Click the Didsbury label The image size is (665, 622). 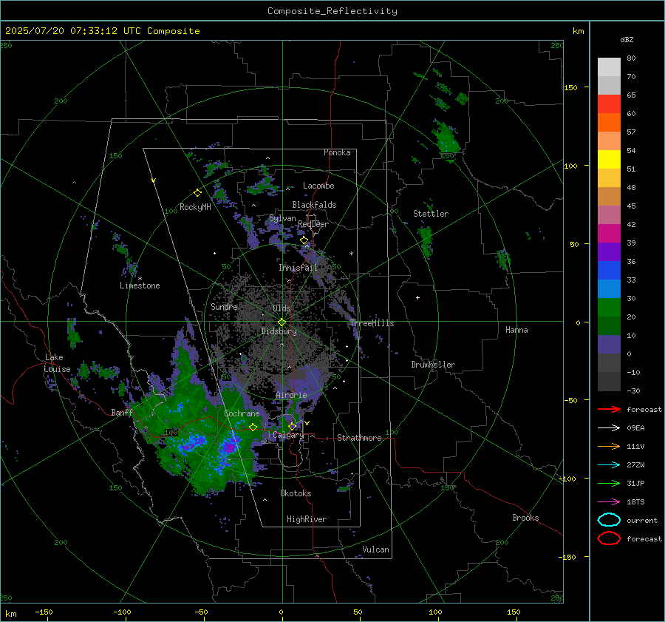click(x=279, y=331)
